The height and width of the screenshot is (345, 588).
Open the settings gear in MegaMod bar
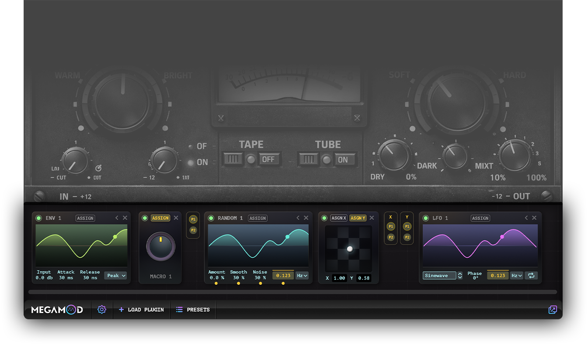tap(102, 310)
